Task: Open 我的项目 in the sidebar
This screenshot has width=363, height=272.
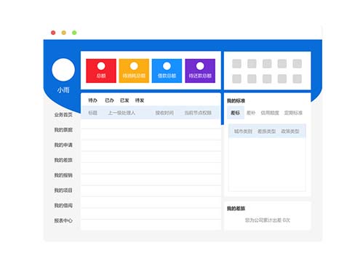Action: [63, 191]
